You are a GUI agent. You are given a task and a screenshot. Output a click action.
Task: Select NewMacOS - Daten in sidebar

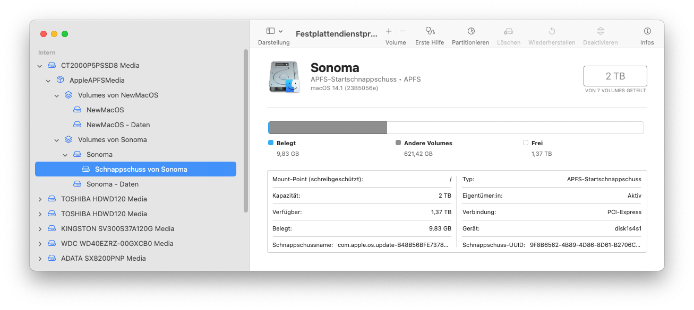point(118,125)
